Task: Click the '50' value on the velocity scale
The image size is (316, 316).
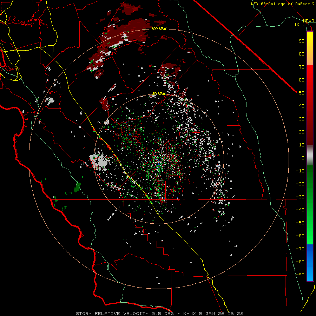Action: (302, 93)
